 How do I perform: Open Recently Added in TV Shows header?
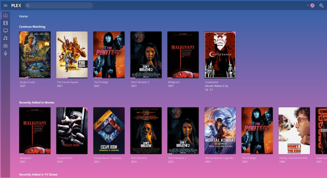[x=38, y=175]
